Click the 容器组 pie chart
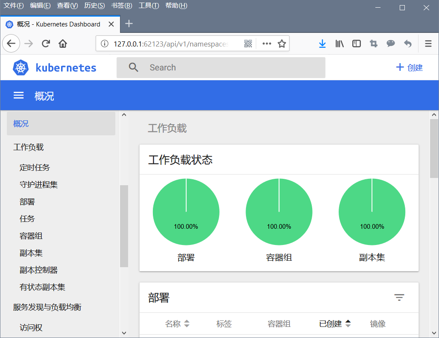The width and height of the screenshot is (439, 338). (279, 212)
